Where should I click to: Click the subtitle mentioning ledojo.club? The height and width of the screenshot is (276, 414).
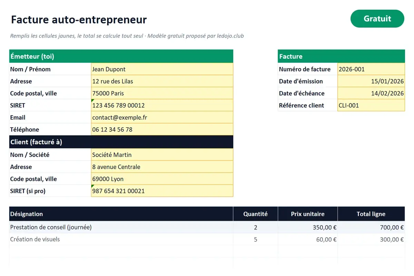[127, 36]
